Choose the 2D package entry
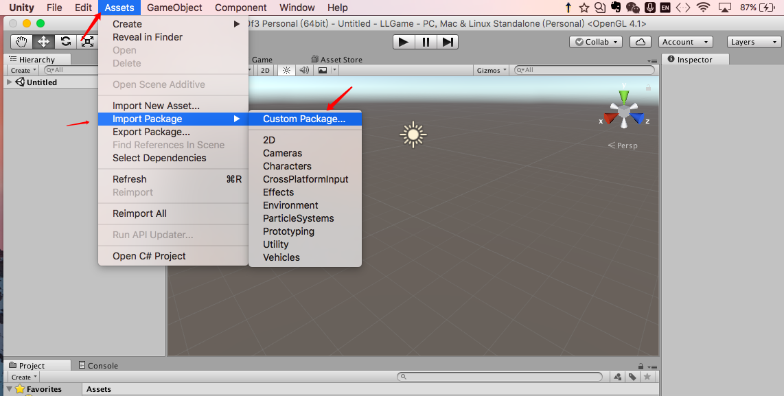 (x=305, y=140)
